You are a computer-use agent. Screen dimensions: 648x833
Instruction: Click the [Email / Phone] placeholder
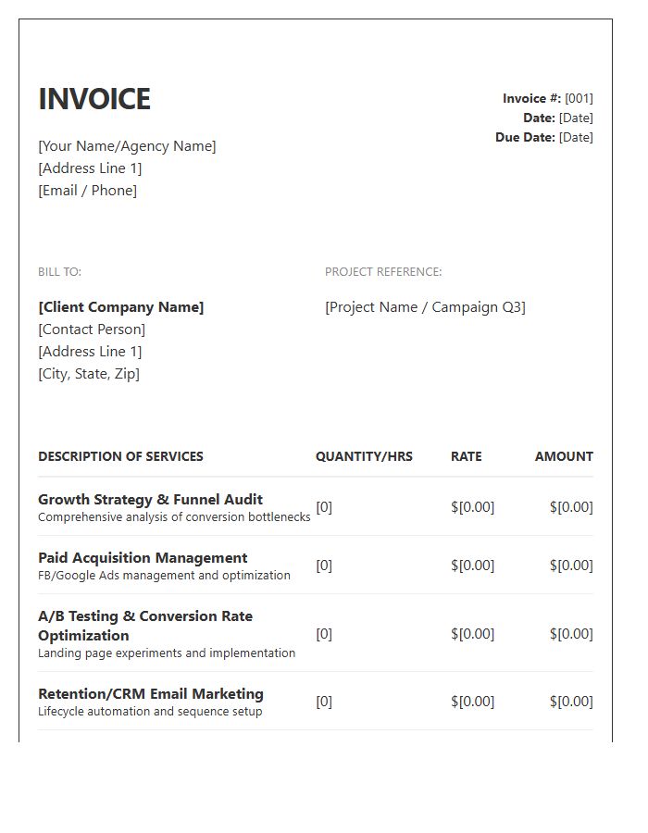click(88, 191)
